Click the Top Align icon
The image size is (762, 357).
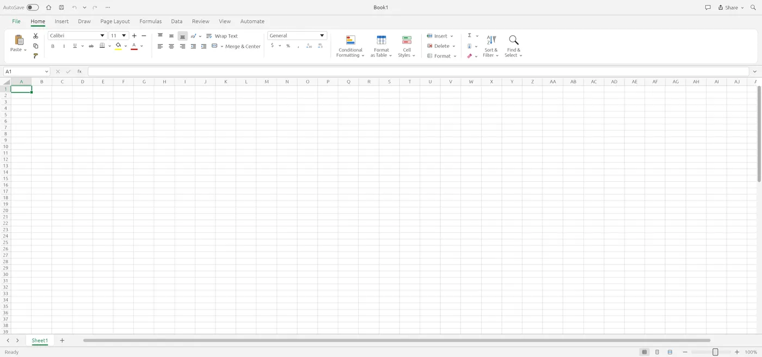pyautogui.click(x=160, y=36)
